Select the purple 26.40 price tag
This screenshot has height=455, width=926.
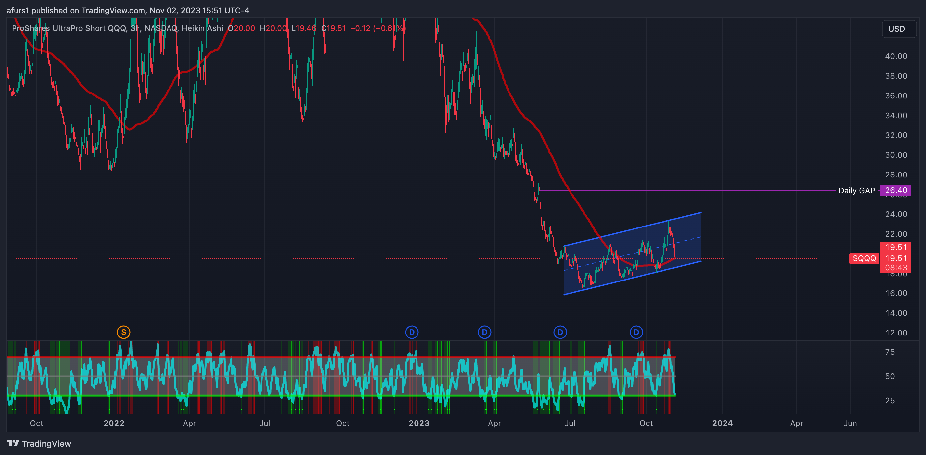pyautogui.click(x=895, y=190)
